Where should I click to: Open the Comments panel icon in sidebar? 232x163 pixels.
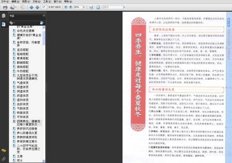[4, 151]
